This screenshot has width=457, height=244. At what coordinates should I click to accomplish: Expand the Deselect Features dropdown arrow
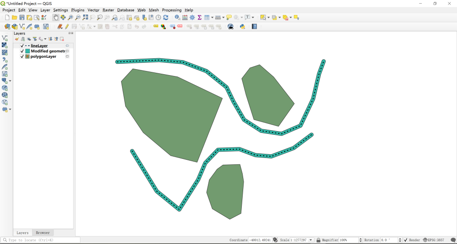coord(291,17)
